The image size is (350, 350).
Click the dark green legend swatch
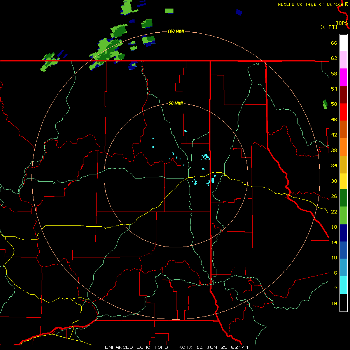click(x=343, y=198)
